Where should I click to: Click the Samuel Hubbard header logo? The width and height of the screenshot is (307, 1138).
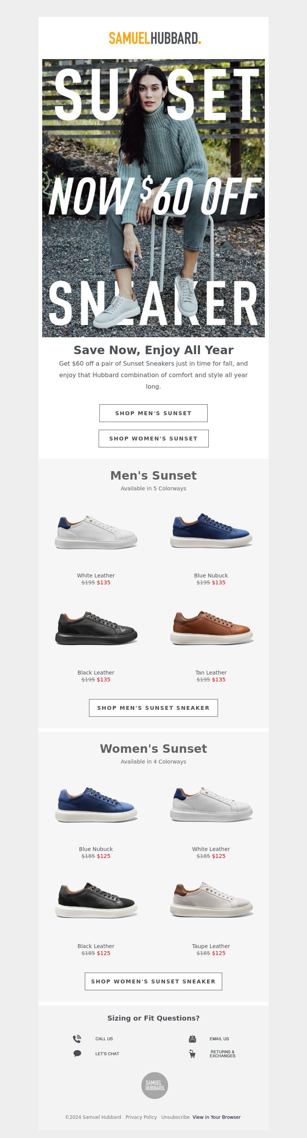[x=155, y=38]
